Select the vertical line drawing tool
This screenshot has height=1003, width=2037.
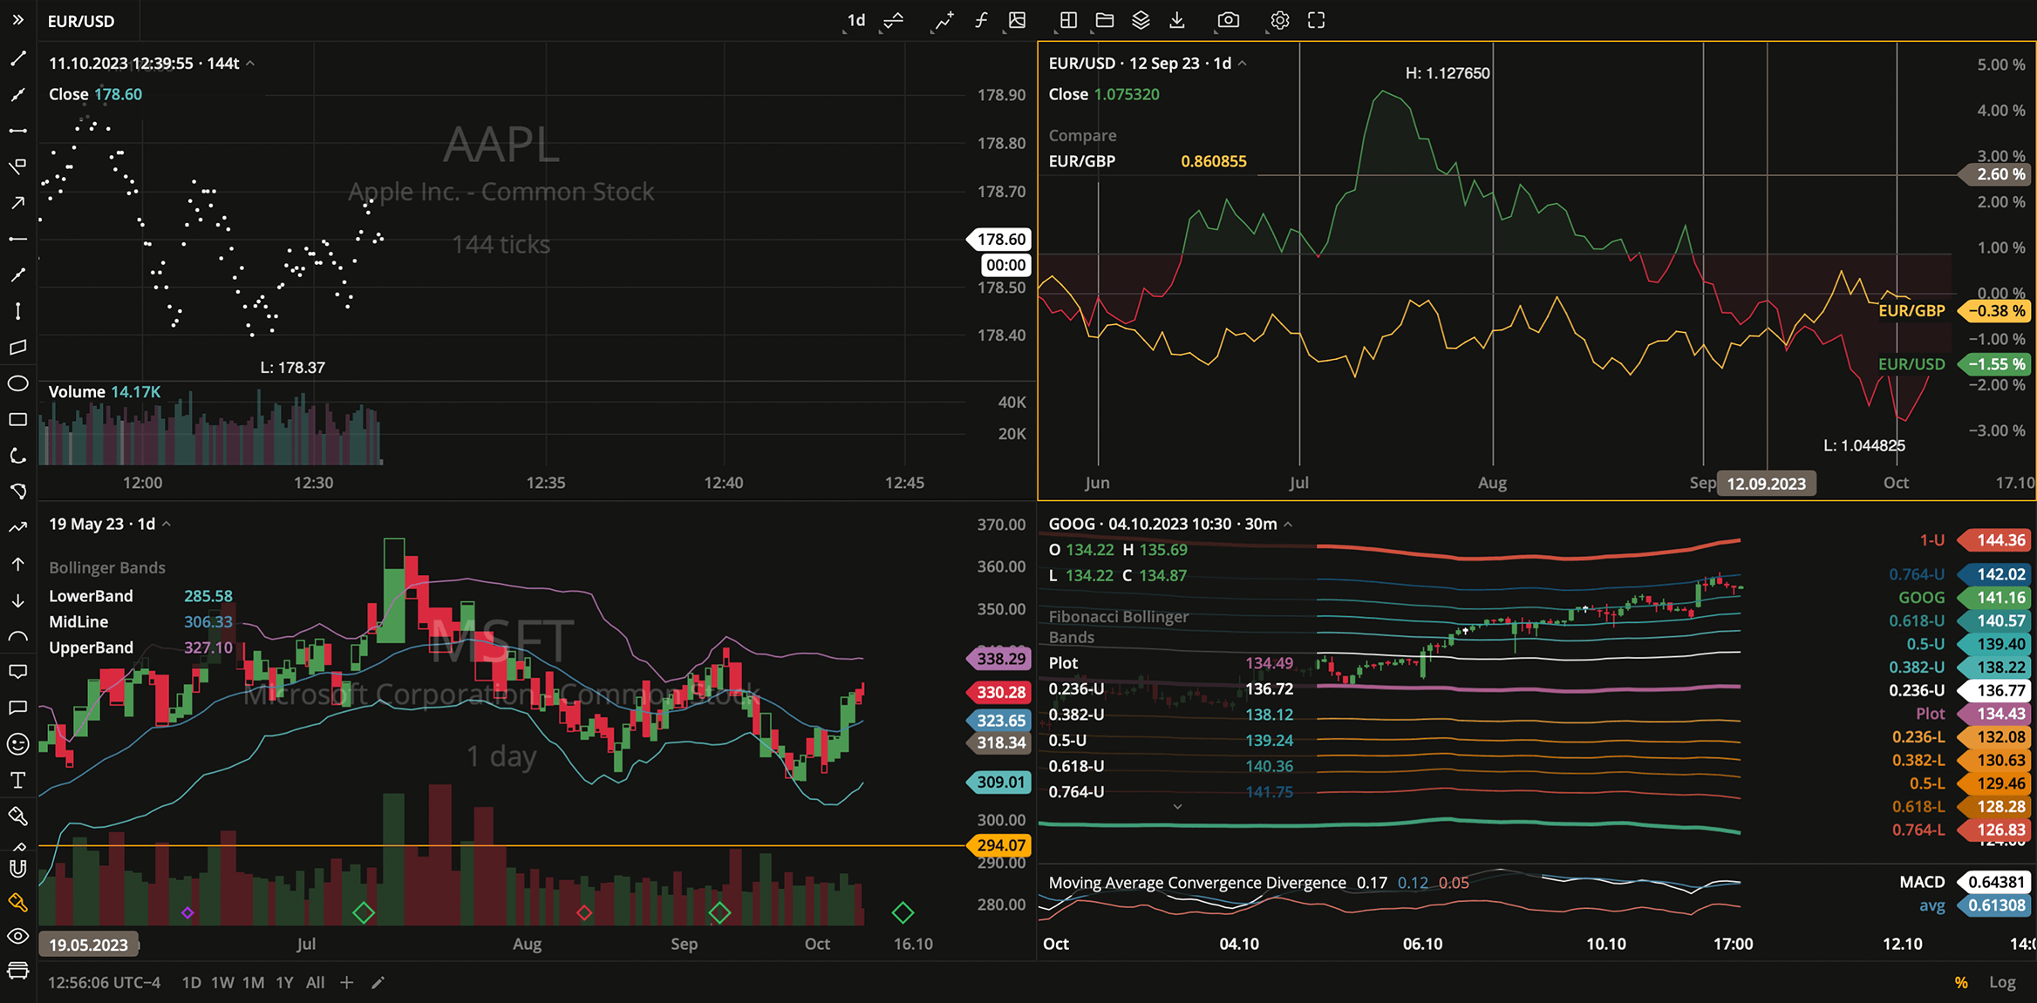[x=17, y=311]
